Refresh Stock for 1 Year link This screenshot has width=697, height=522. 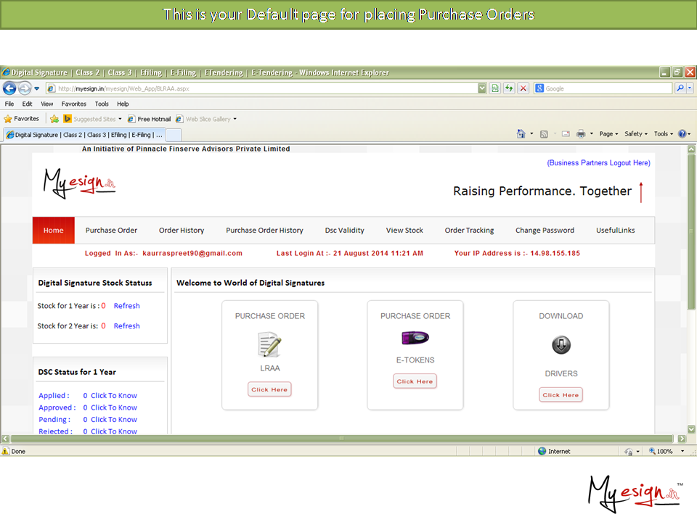[126, 306]
